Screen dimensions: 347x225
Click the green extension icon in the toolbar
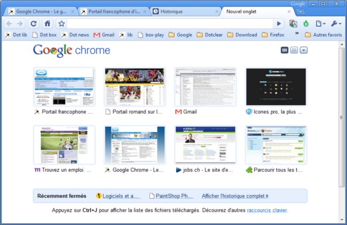[306, 24]
